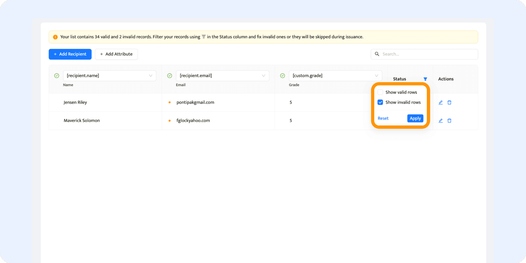Click green check icon beside recipient.email
The height and width of the screenshot is (263, 526).
pyautogui.click(x=170, y=76)
